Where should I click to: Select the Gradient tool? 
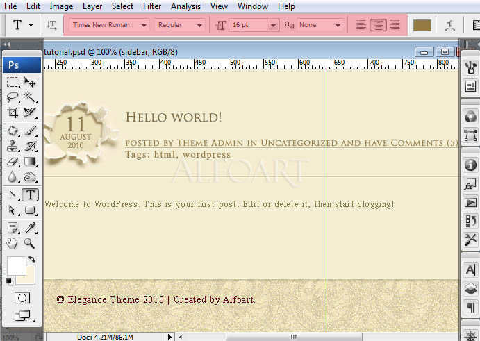[x=30, y=161]
